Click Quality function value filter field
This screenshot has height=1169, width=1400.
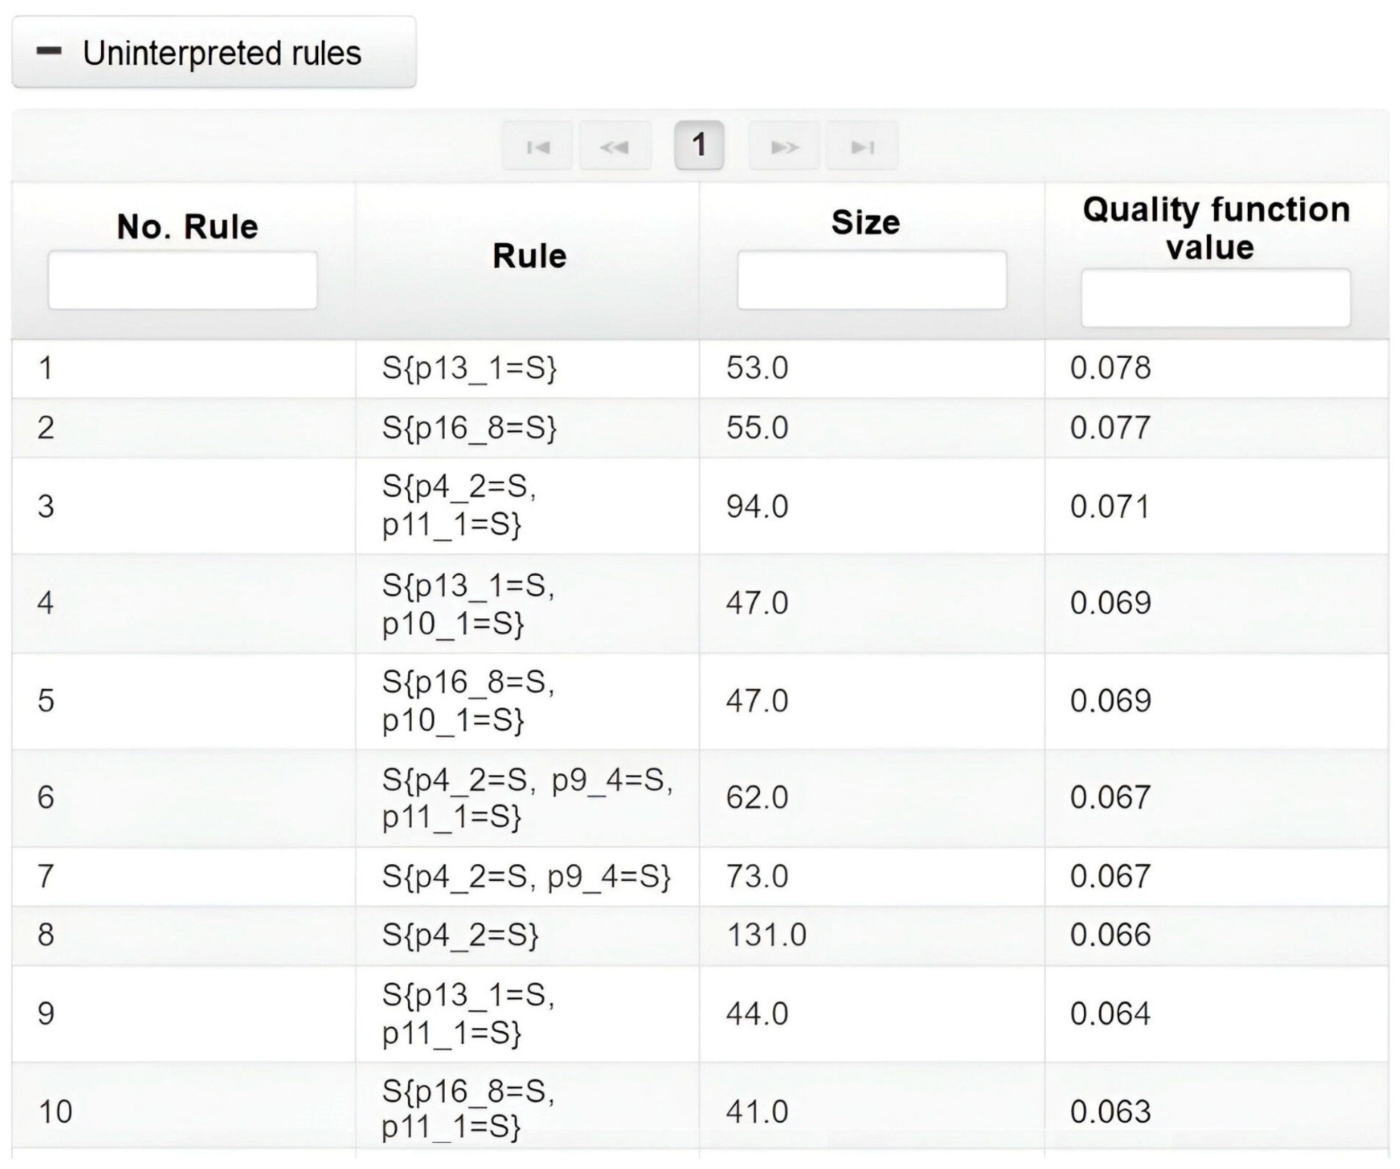click(1215, 298)
